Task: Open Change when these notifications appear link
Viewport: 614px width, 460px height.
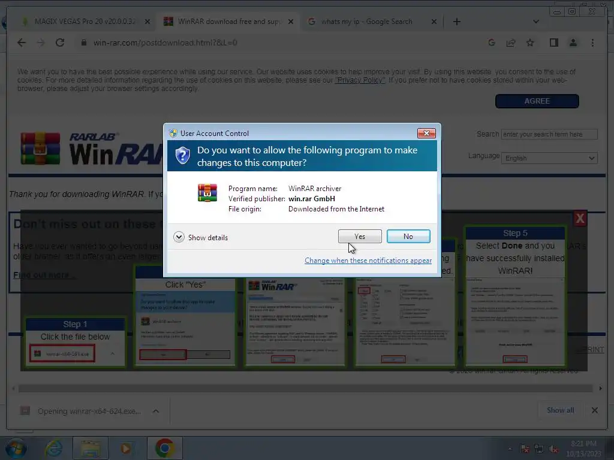Action: click(x=368, y=261)
